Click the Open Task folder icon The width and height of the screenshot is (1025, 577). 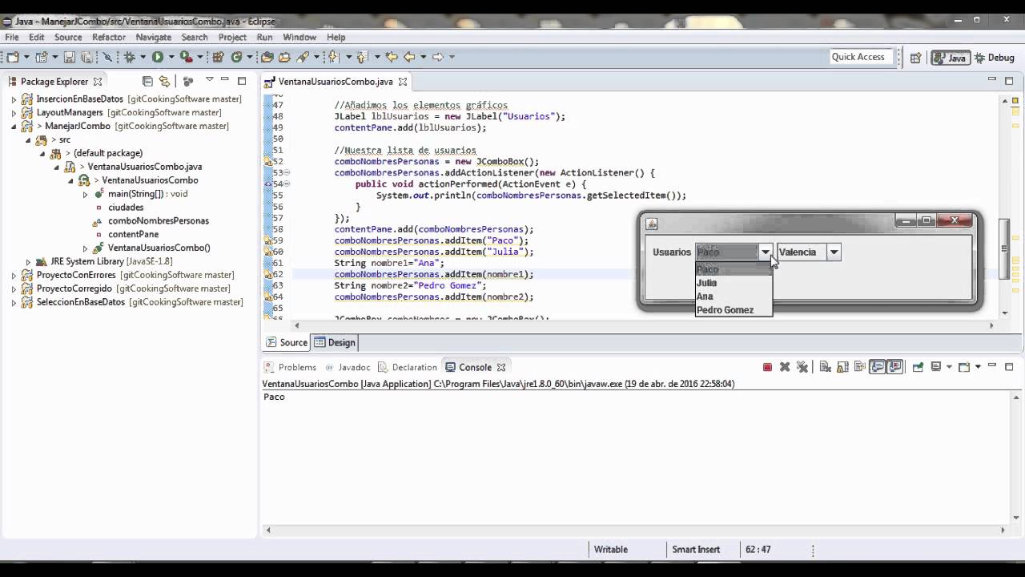pos(284,57)
